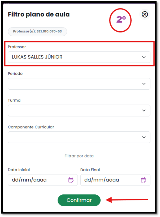Expand the empty Período combo box
160x217 pixels.
point(79,84)
